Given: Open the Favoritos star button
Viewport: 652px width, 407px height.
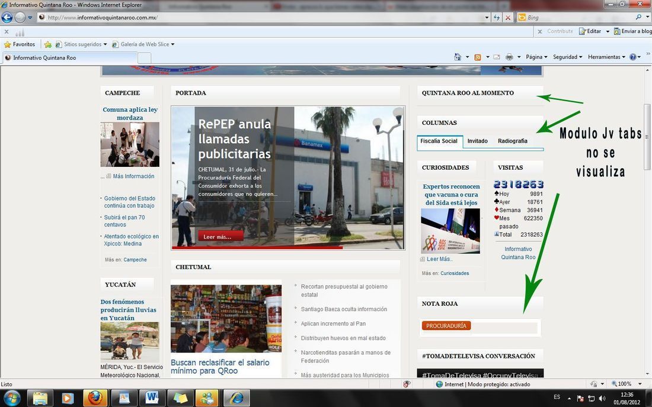Looking at the screenshot, I should click(x=20, y=44).
